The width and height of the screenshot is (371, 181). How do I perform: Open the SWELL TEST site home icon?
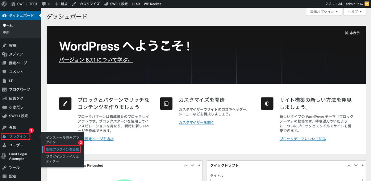[x=13, y=4]
